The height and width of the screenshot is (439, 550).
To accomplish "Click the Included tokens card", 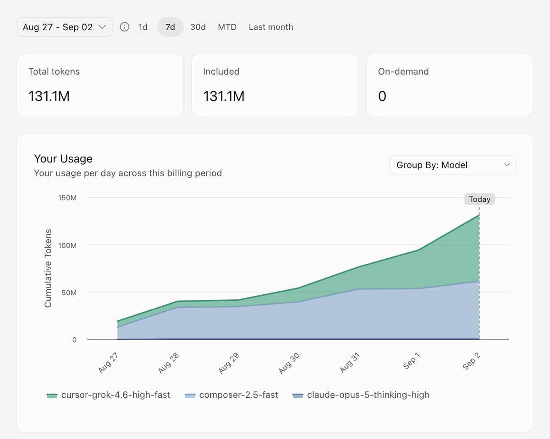I will coord(275,85).
